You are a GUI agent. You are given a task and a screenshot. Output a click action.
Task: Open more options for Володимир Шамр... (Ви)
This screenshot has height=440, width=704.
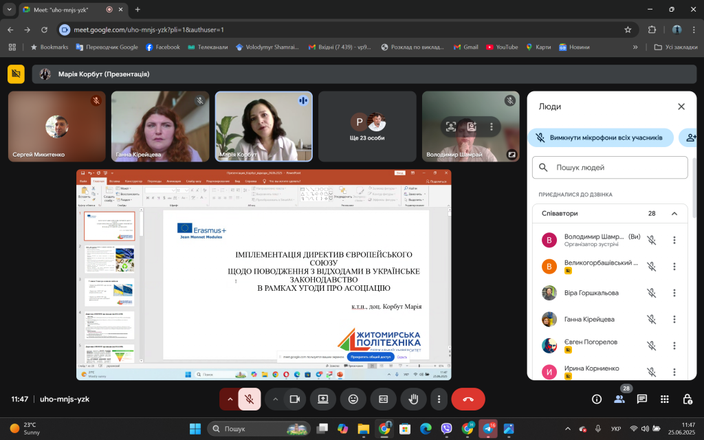tap(674, 240)
